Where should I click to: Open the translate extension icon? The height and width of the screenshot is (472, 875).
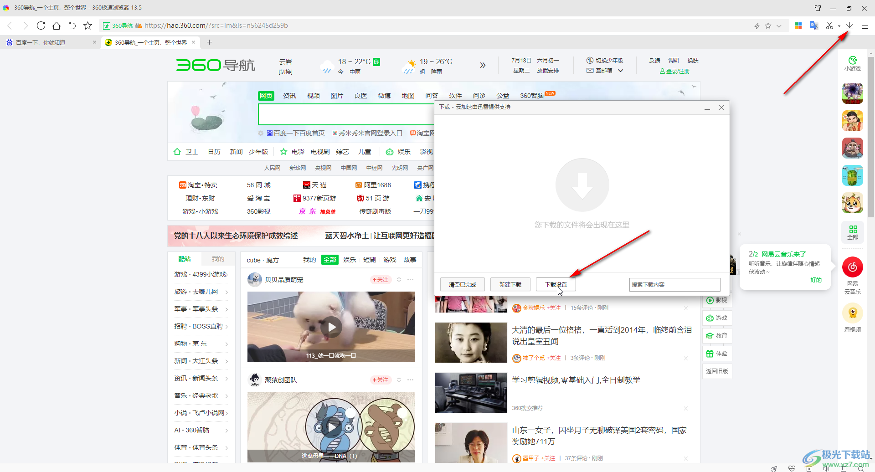(813, 26)
